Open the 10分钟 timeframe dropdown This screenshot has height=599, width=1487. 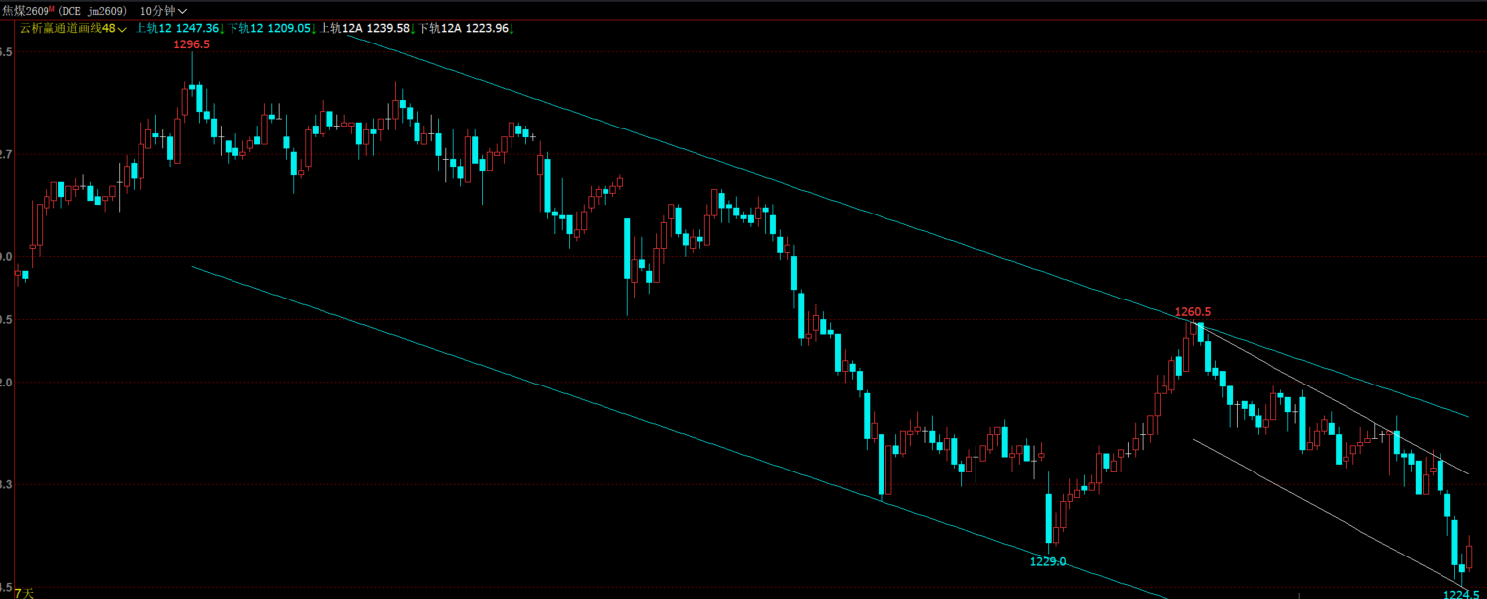pyautogui.click(x=163, y=10)
